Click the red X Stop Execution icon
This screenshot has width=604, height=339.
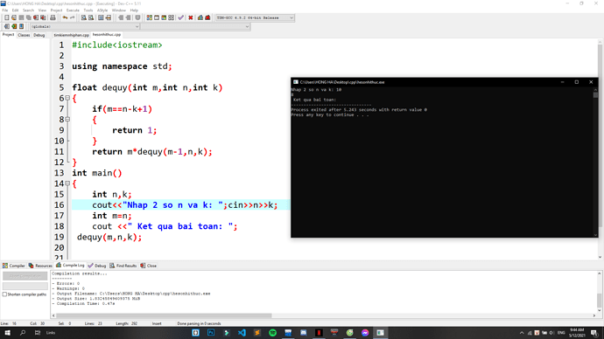point(190,17)
